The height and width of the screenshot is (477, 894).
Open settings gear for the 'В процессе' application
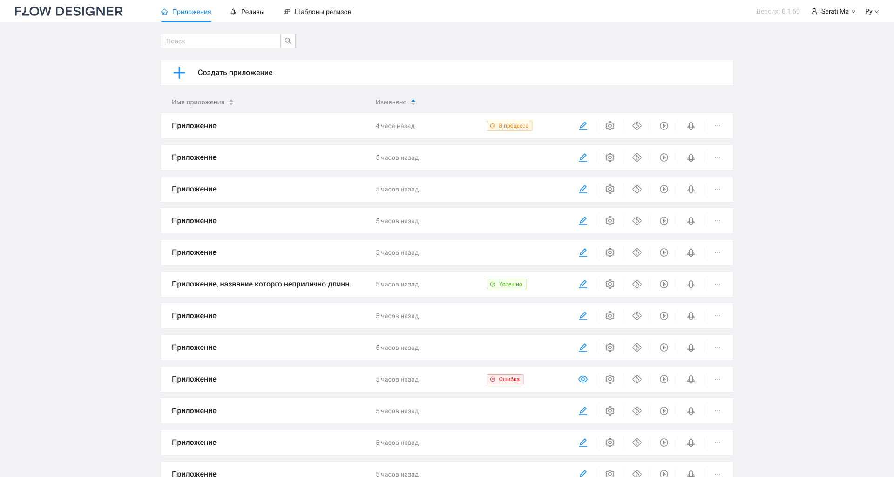[x=610, y=126]
